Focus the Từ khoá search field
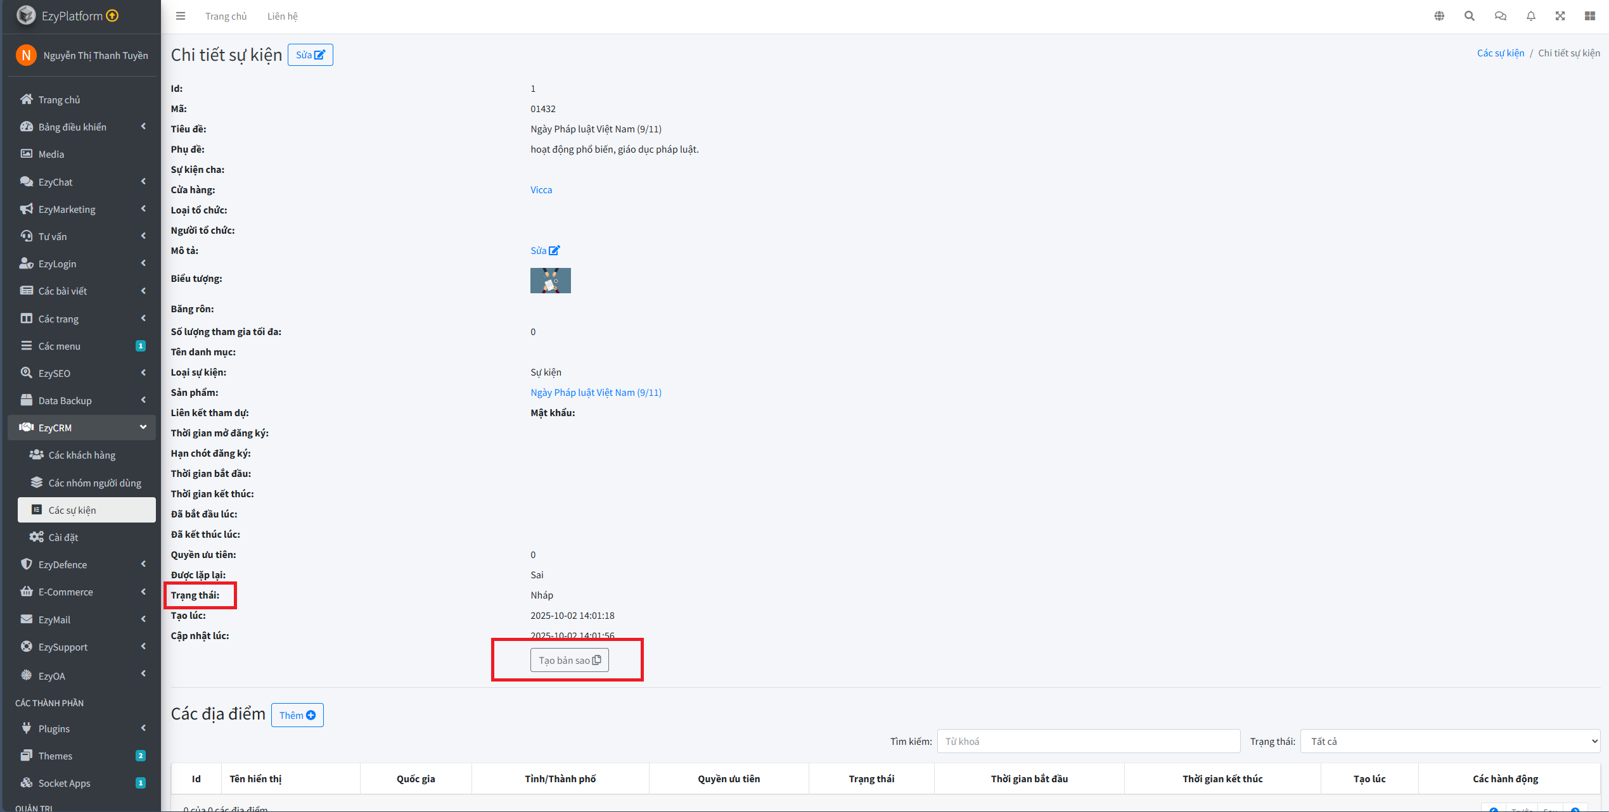The image size is (1609, 812). pos(1088,741)
